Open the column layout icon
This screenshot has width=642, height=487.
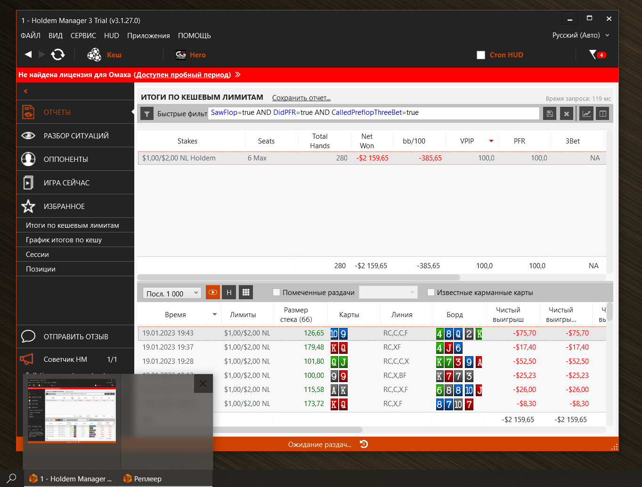602,113
